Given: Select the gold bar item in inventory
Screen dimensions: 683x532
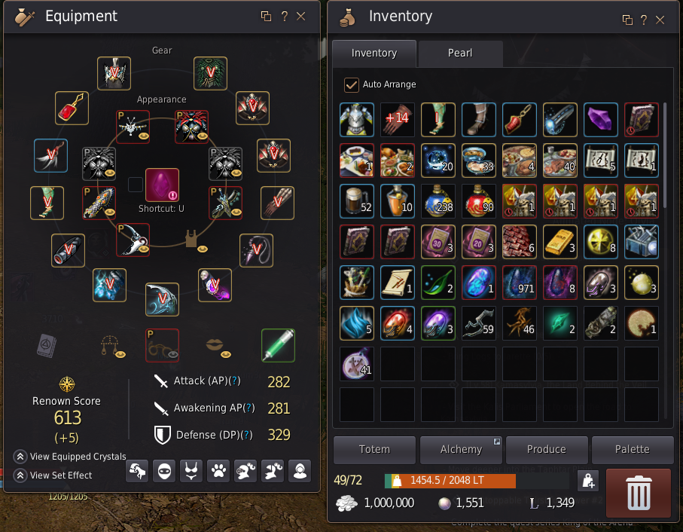Looking at the screenshot, I should point(560,242).
